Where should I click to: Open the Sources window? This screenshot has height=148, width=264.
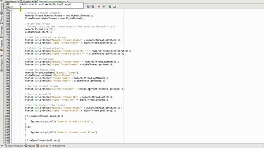(44, 146)
